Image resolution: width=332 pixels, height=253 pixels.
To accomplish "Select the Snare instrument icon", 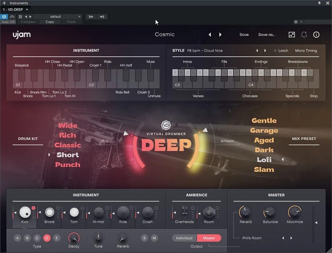I will (x=49, y=212).
